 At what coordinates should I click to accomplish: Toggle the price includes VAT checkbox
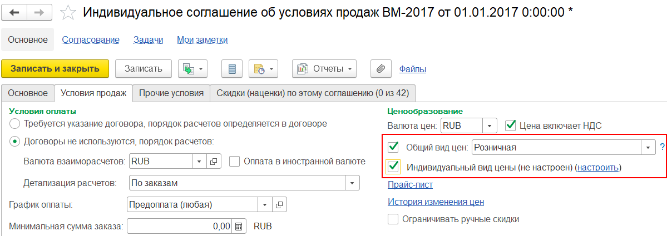510,125
